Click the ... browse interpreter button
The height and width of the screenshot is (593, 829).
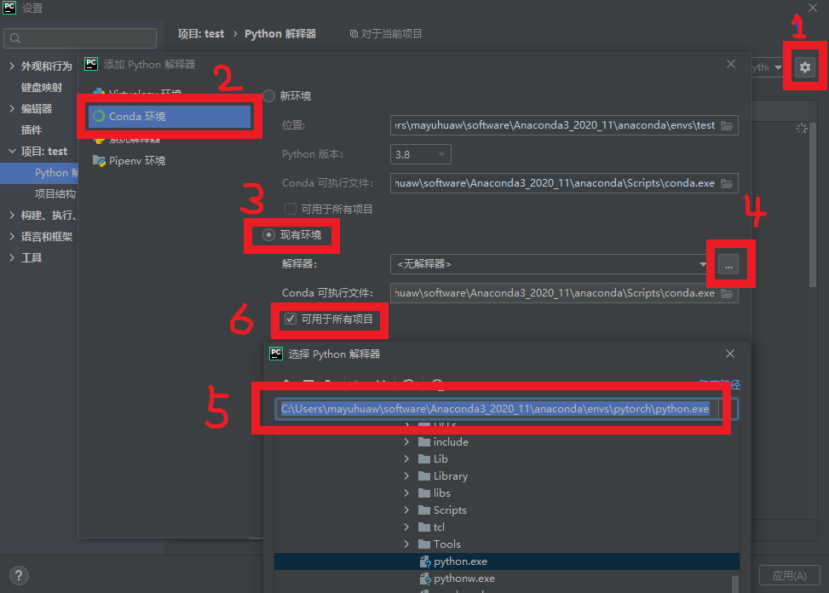point(728,264)
